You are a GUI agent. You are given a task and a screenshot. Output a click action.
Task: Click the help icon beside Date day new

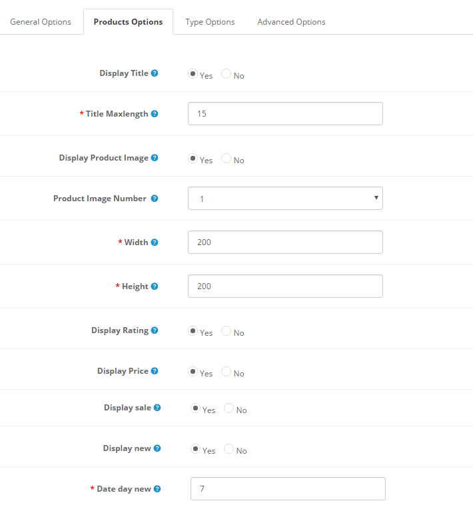[157, 489]
